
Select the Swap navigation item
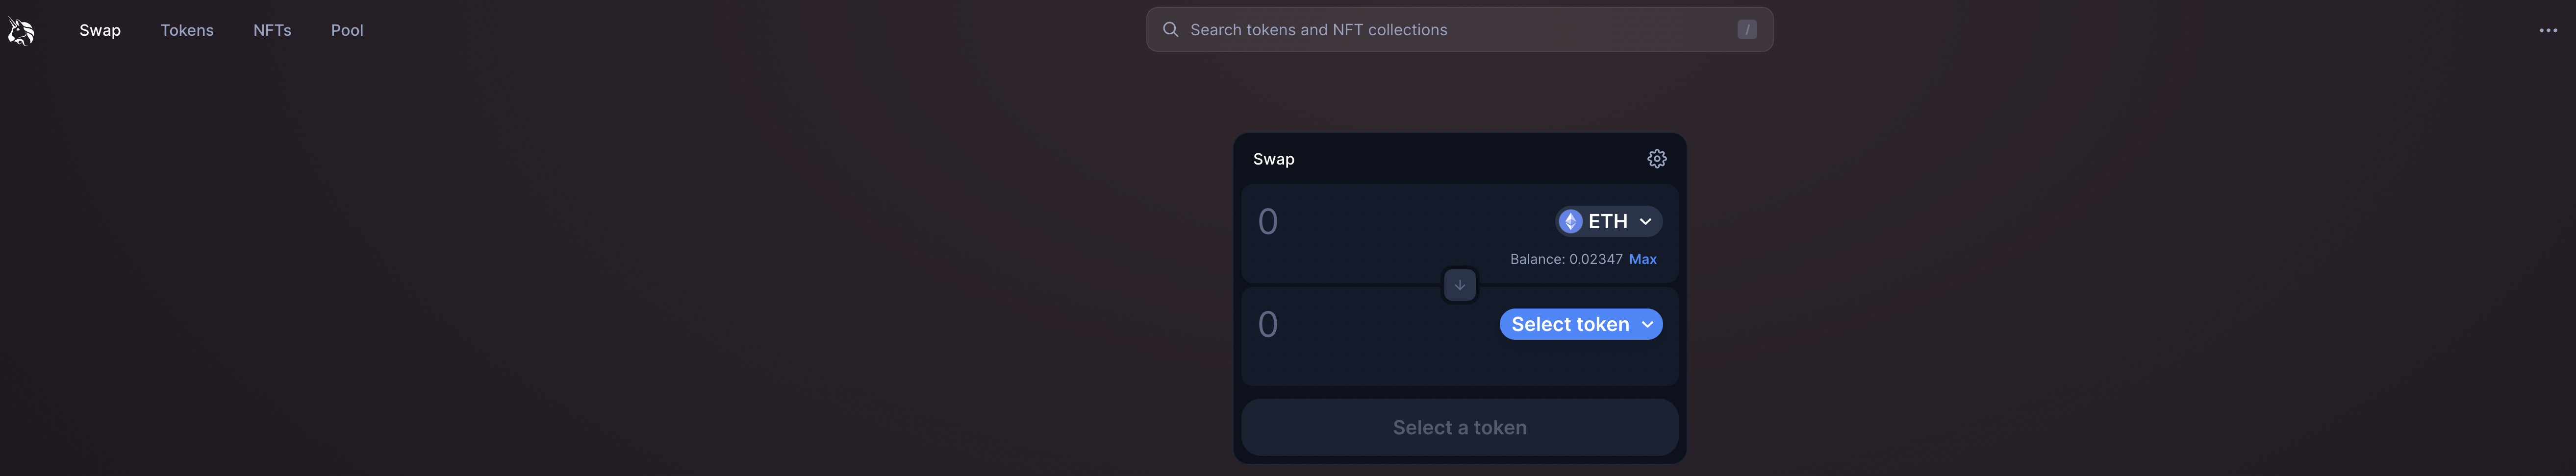pyautogui.click(x=100, y=30)
